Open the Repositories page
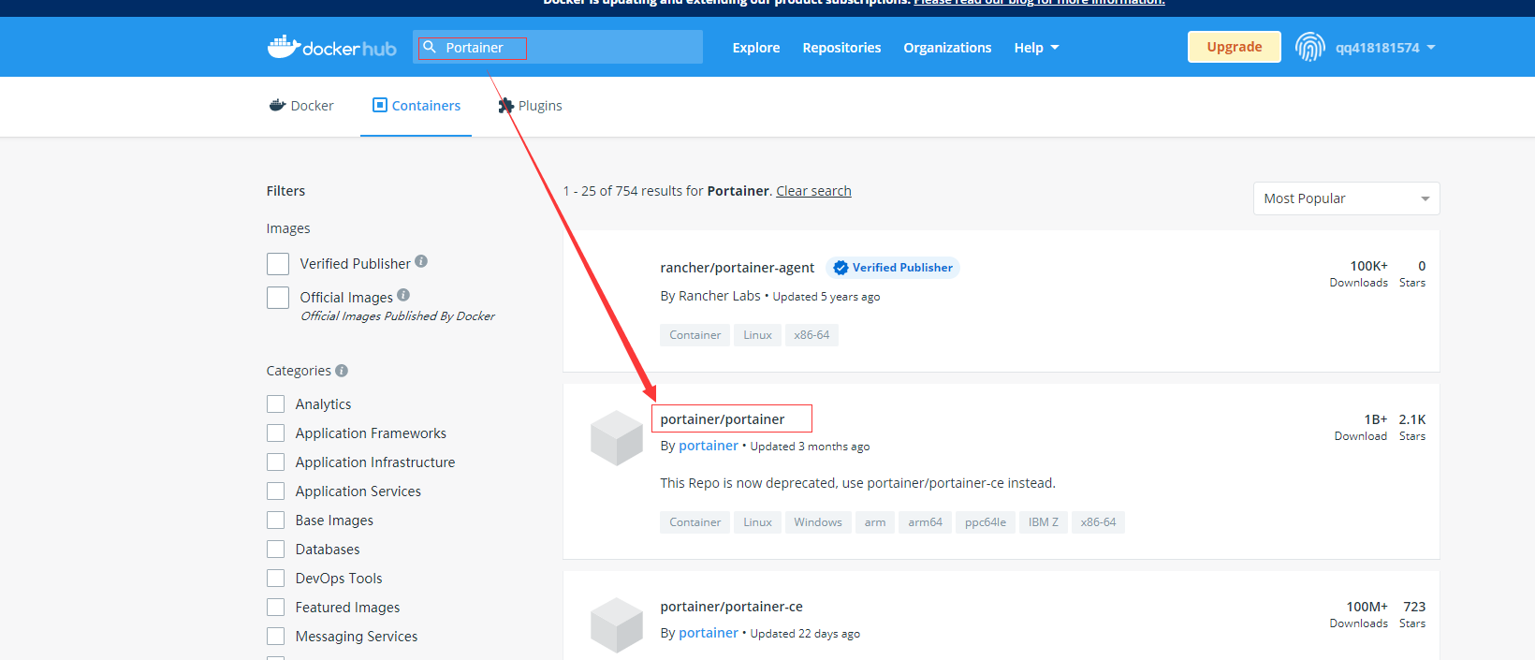This screenshot has height=660, width=1535. point(841,48)
